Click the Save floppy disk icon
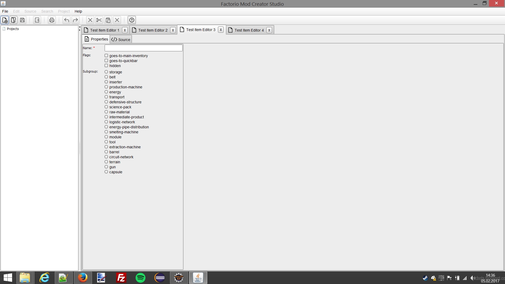 [x=22, y=20]
